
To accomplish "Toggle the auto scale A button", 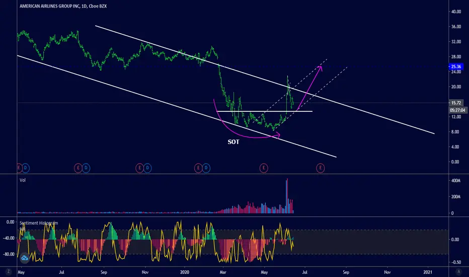I will pyautogui.click(x=458, y=271).
